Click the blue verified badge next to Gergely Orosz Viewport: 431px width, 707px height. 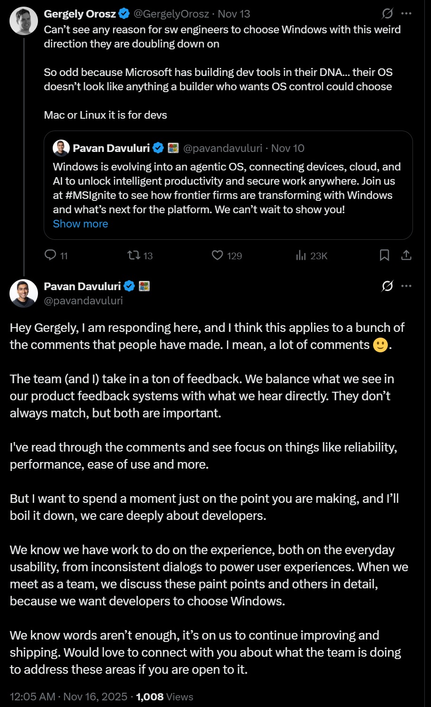coord(124,14)
